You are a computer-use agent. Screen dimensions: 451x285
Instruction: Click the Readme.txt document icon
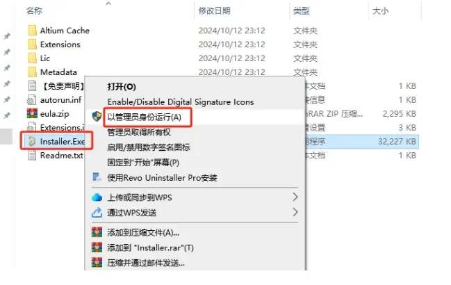[32, 155]
